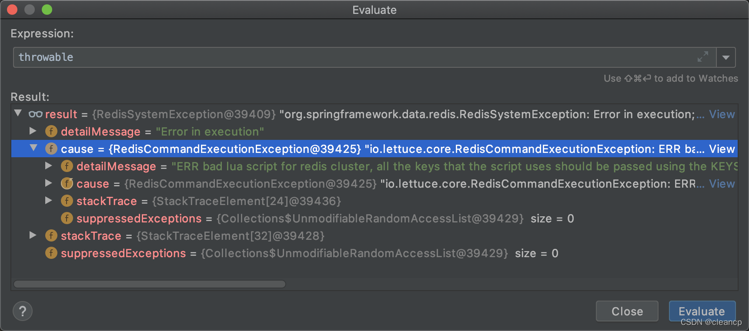Collapse the result root node arrow

(x=18, y=113)
